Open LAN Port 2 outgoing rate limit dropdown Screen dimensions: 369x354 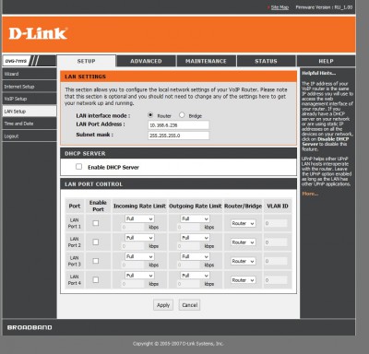[x=195, y=238]
